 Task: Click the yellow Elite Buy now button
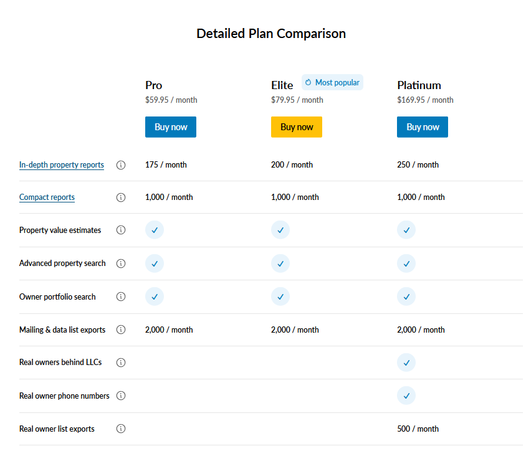[297, 127]
